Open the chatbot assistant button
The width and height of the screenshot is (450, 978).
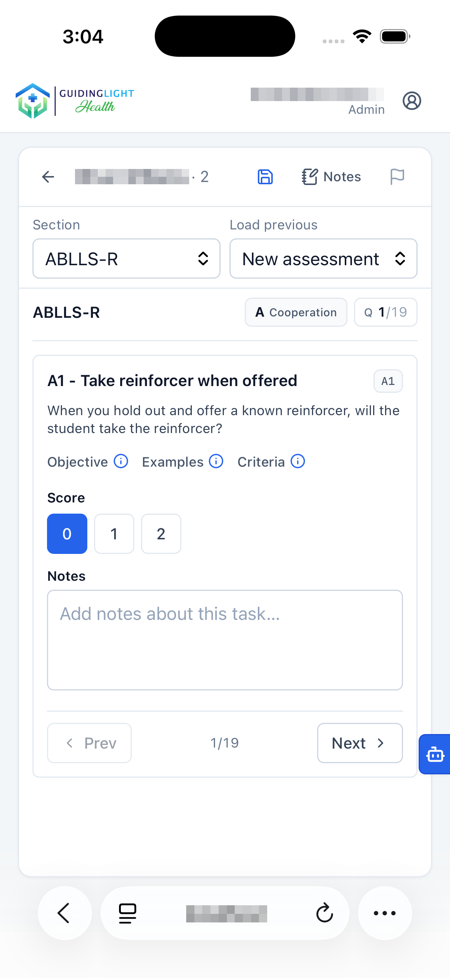coord(434,754)
